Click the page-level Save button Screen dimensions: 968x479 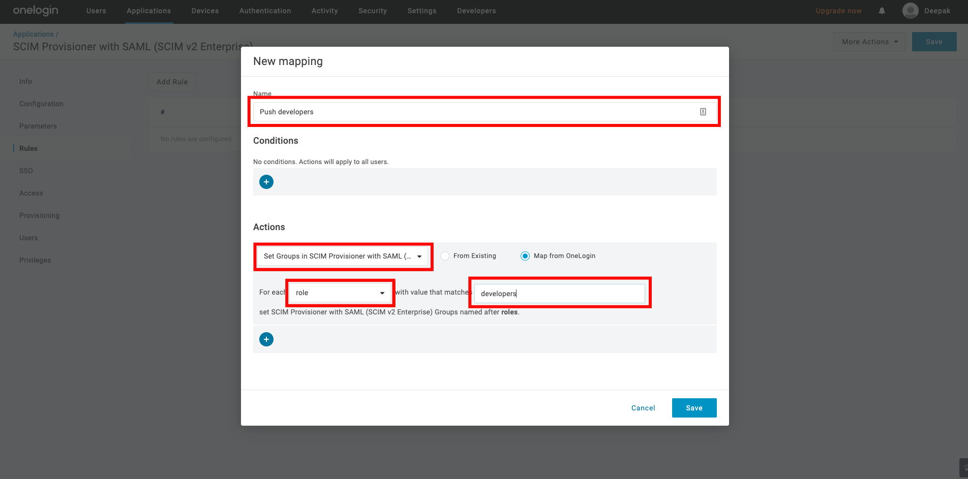click(x=934, y=42)
